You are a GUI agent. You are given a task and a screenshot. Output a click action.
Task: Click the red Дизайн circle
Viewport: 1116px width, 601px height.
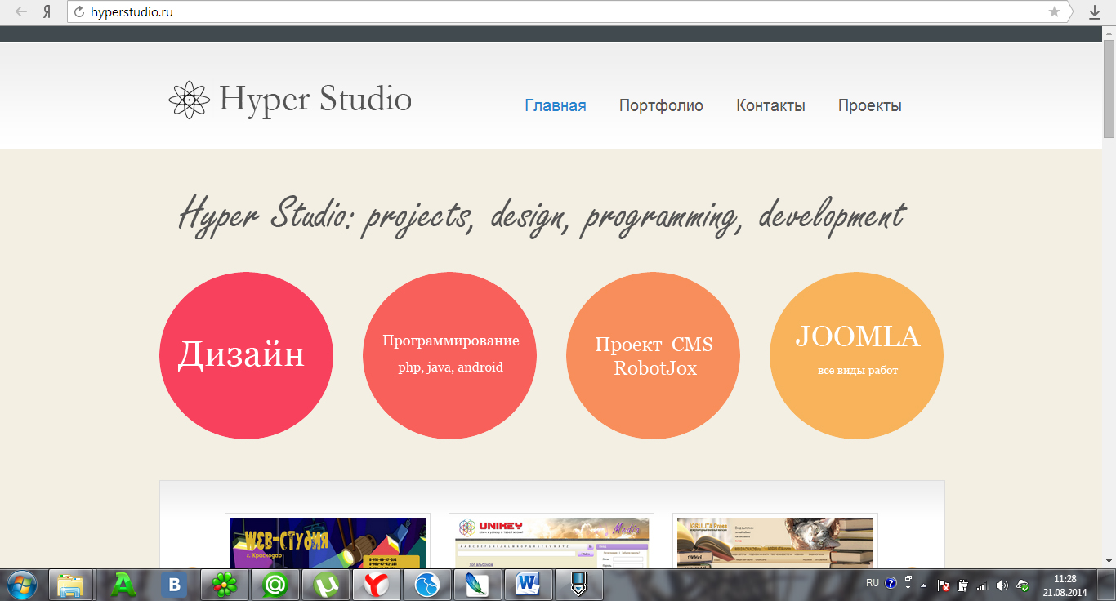coord(246,355)
